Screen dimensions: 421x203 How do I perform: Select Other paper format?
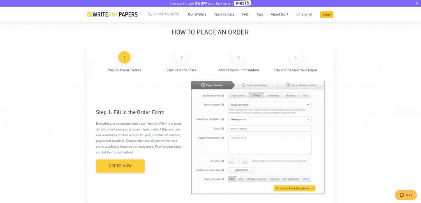(306, 179)
